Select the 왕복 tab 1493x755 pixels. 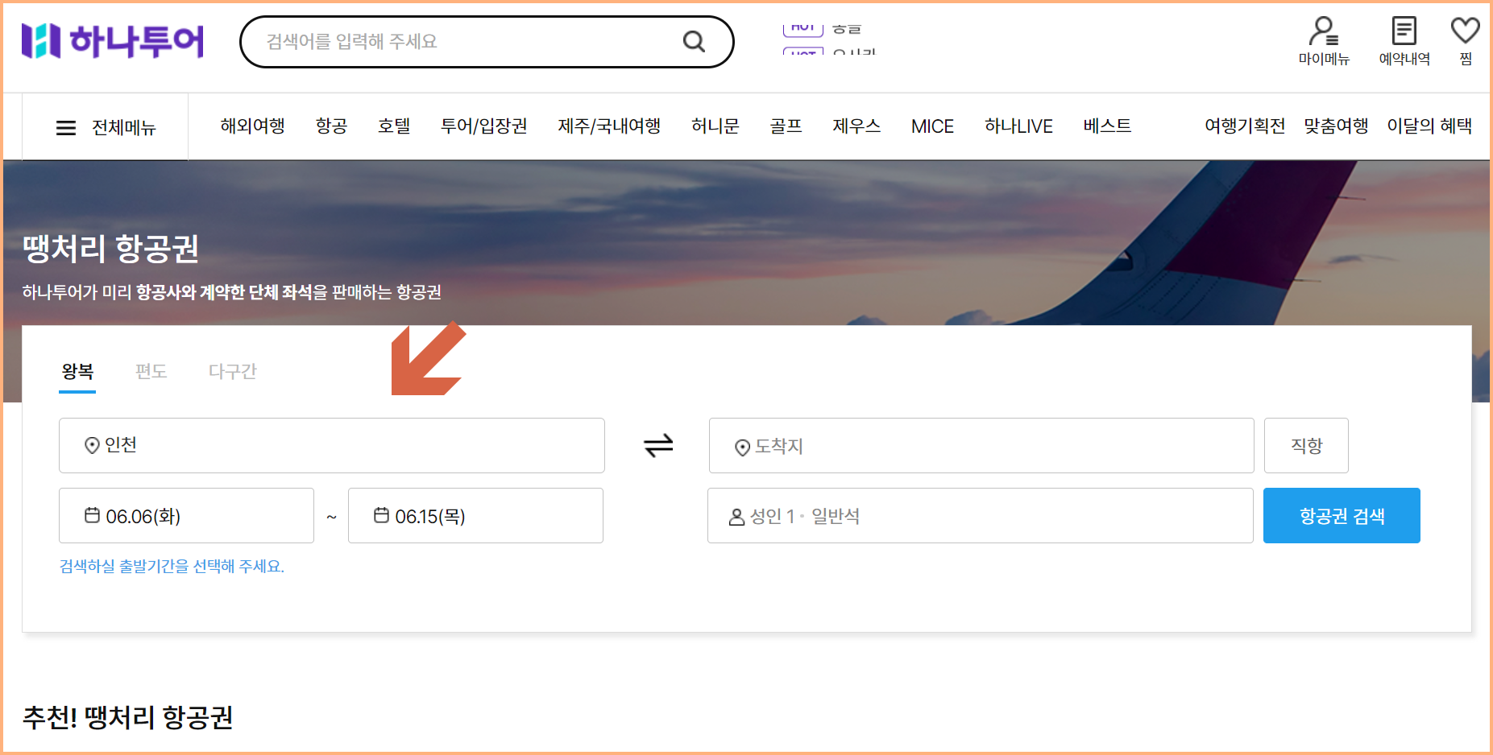(x=77, y=371)
